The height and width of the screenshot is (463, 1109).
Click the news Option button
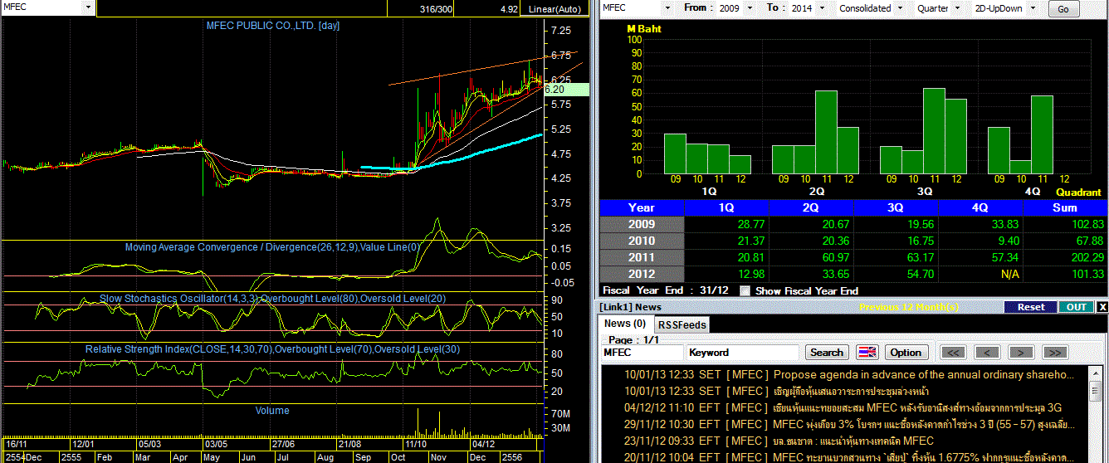pos(906,352)
